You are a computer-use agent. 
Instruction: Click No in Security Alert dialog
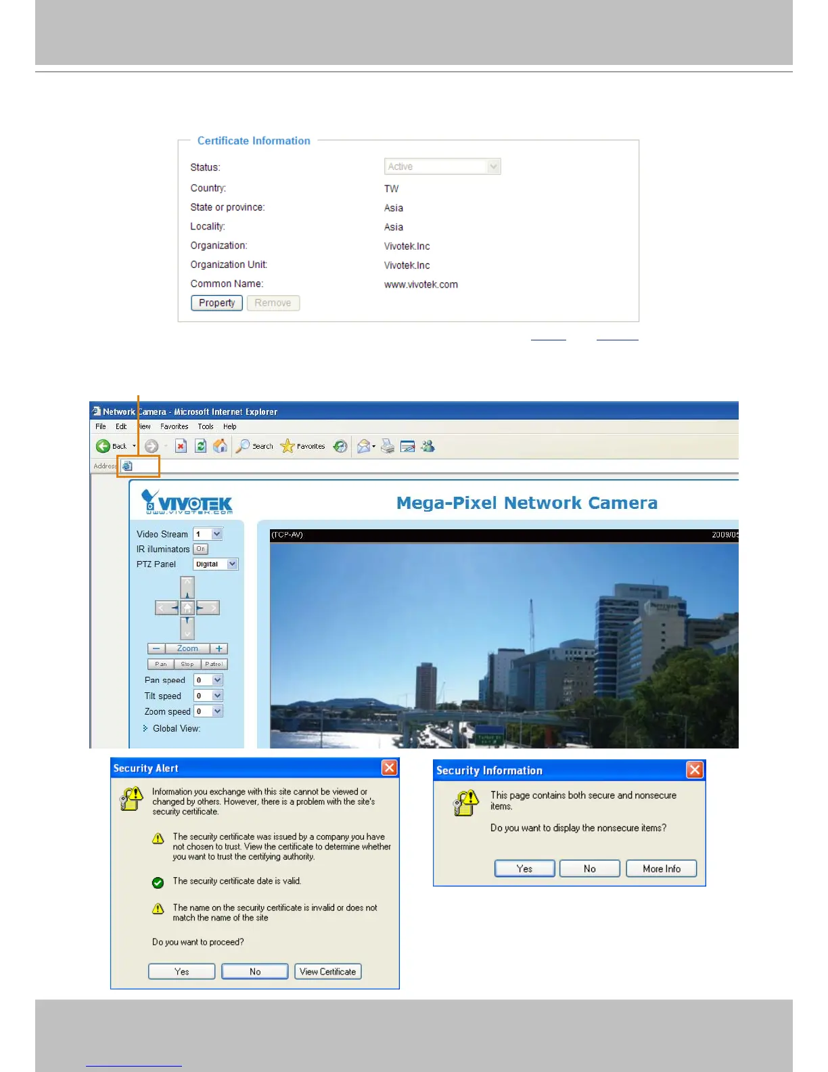pyautogui.click(x=255, y=972)
